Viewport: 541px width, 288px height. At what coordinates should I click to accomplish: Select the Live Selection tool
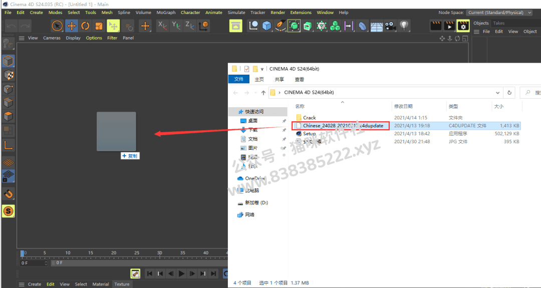tap(57, 26)
